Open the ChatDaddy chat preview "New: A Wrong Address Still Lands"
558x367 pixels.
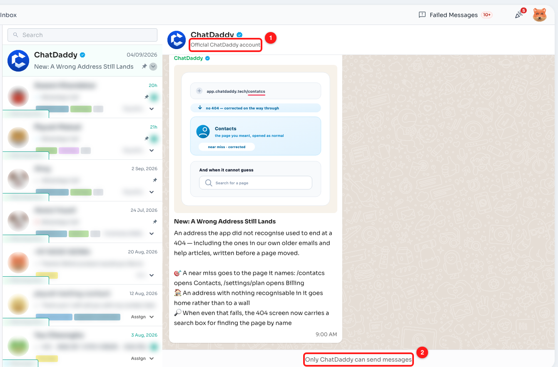click(x=84, y=67)
